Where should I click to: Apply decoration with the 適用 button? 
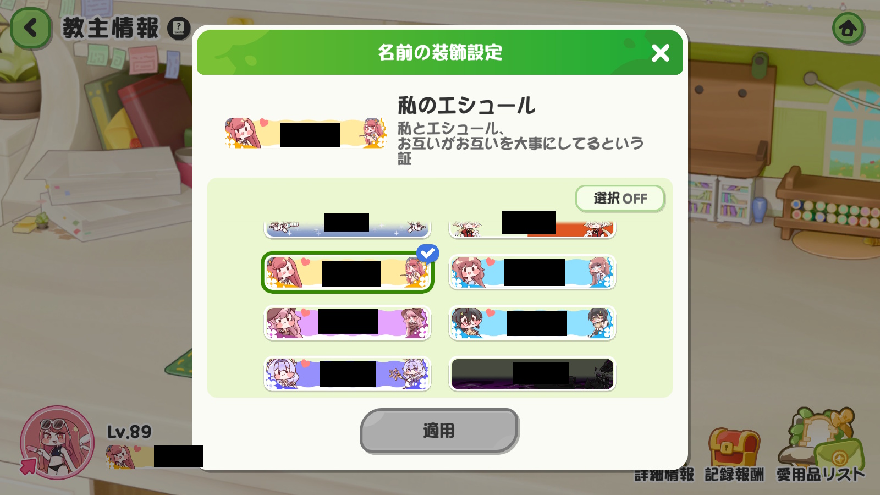439,431
